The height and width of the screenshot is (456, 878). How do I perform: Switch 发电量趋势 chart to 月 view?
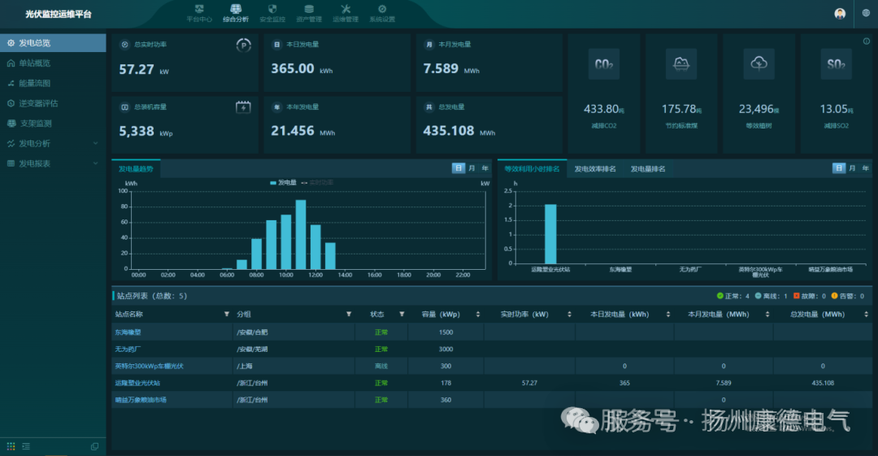472,168
